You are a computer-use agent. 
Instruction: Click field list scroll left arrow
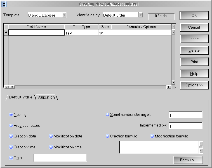(x=6, y=87)
